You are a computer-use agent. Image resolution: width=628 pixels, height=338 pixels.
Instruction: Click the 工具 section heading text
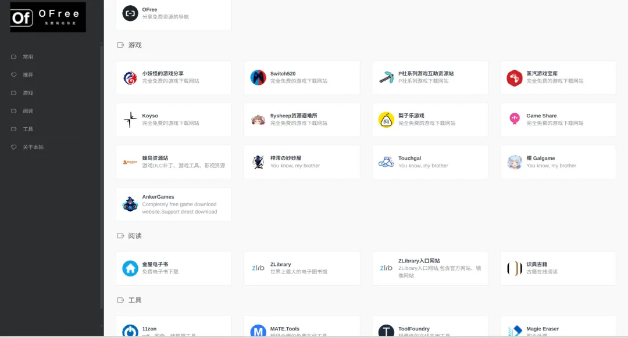135,300
